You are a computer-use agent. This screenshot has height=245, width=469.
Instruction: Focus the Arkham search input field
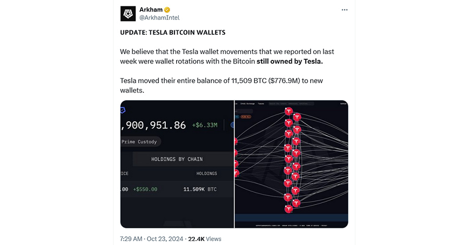tap(291, 104)
